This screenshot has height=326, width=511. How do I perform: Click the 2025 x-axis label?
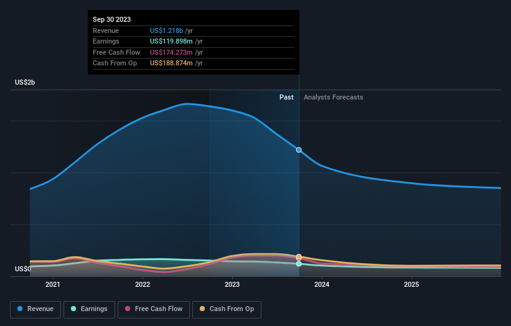[411, 284]
